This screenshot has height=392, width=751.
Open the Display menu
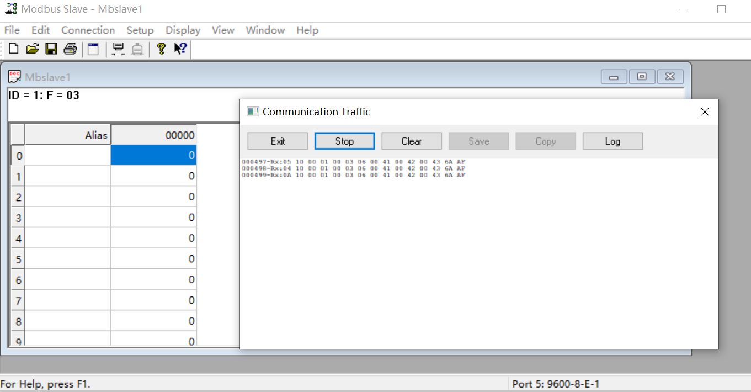[x=183, y=30]
